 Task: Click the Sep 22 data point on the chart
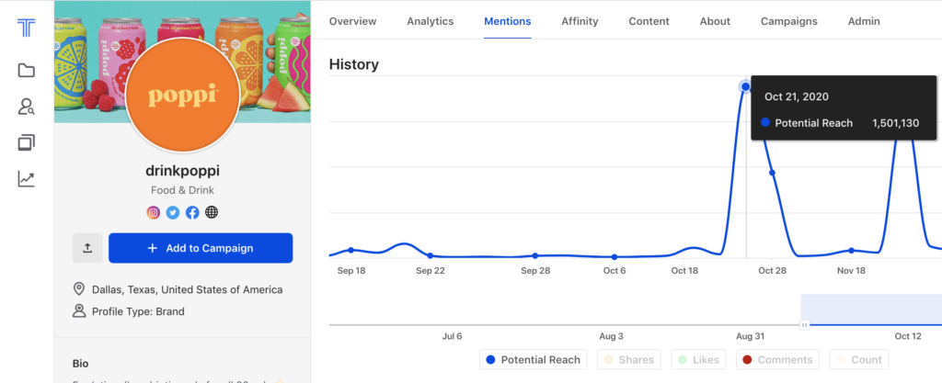pyautogui.click(x=431, y=255)
